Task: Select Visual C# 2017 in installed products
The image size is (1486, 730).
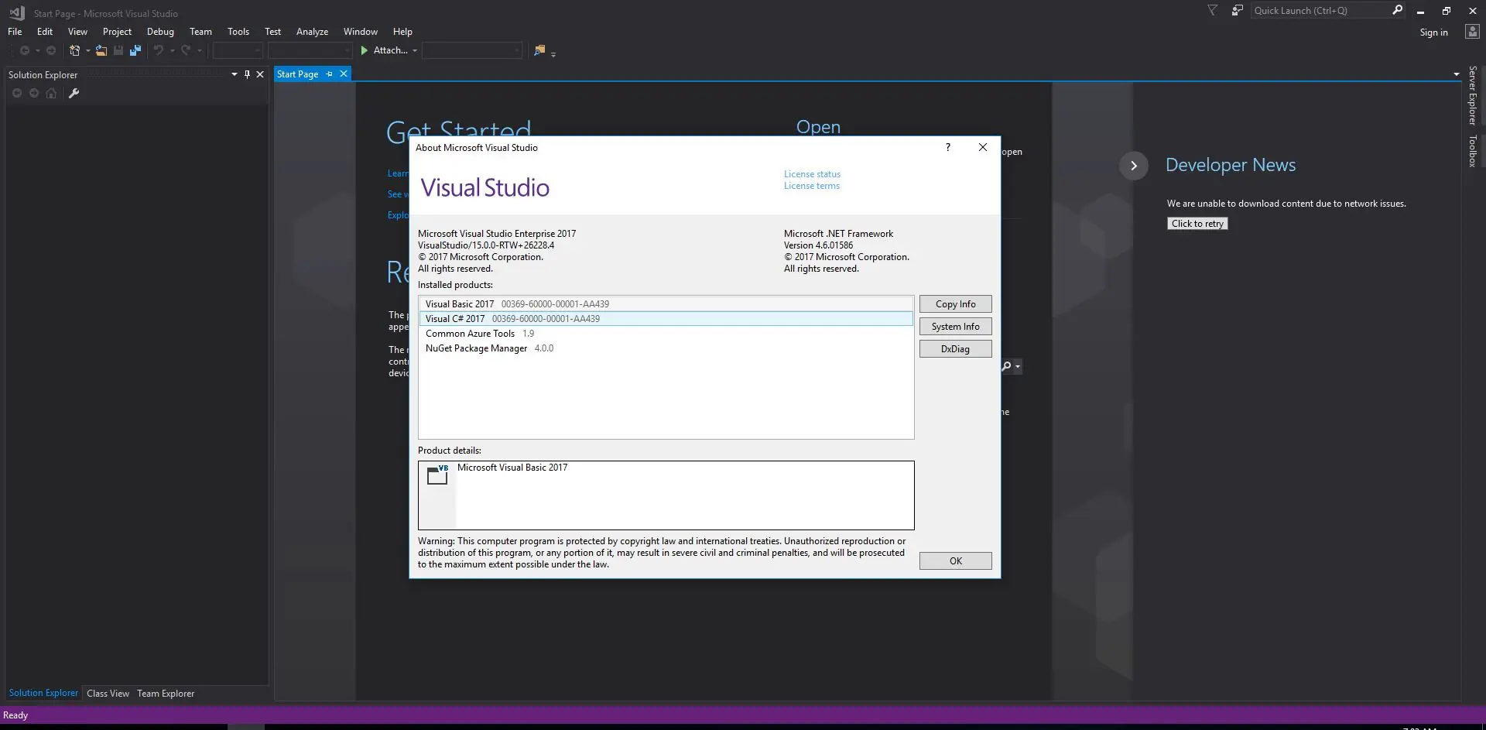Action: (666, 319)
